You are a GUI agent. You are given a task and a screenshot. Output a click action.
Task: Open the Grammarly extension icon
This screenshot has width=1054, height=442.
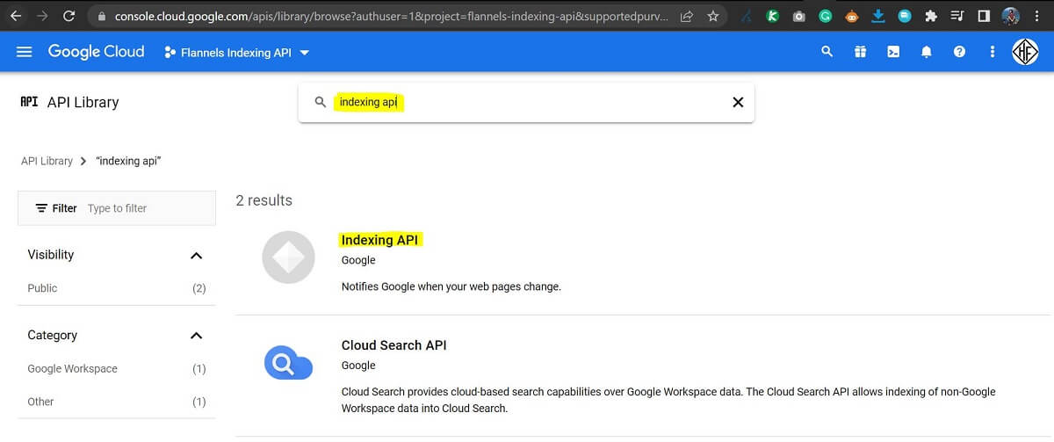pos(826,16)
